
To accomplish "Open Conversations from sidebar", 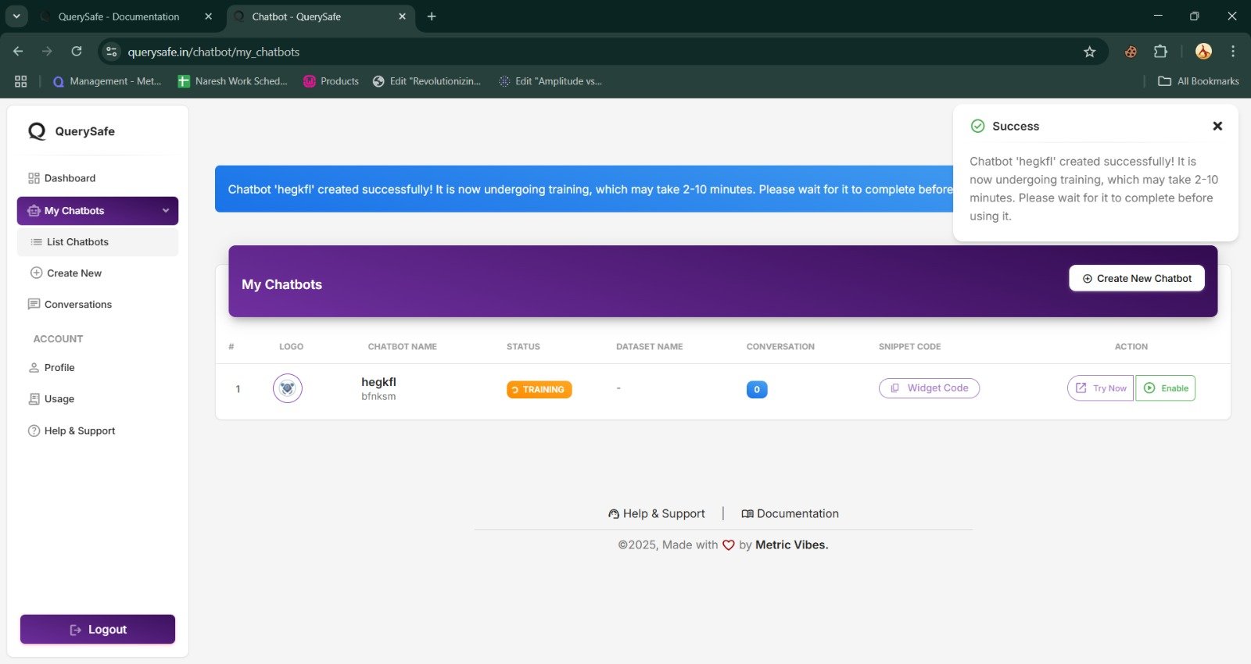I will (x=77, y=305).
